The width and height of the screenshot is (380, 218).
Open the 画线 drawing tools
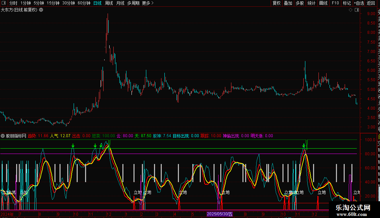pyautogui.click(x=323, y=3)
